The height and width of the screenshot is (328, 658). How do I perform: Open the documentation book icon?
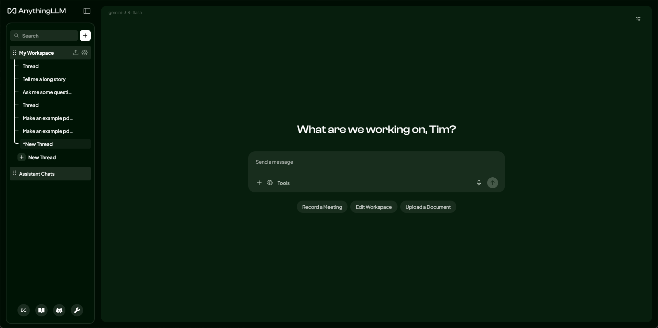coord(41,310)
